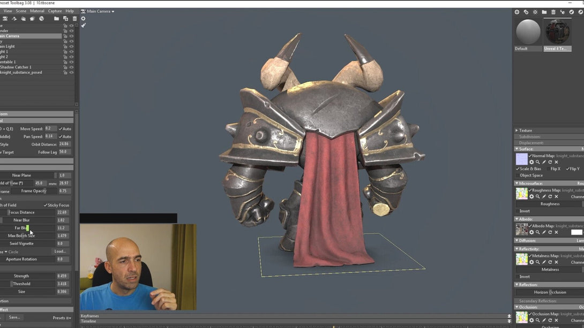Open the Presets dropdown
The image size is (584, 328).
[62, 318]
